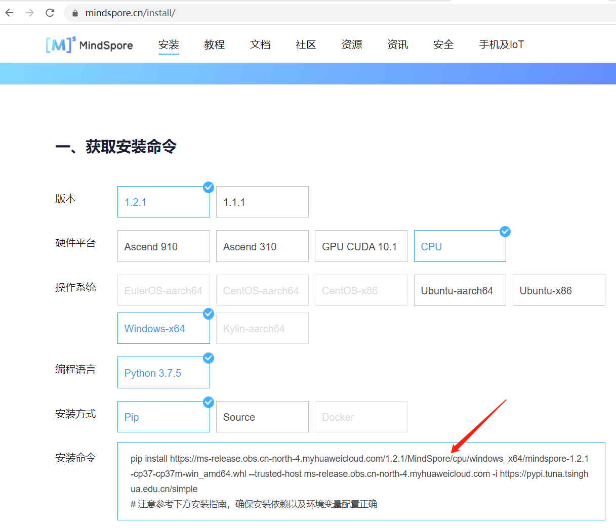Open the MindSpore logo home link

tap(89, 45)
